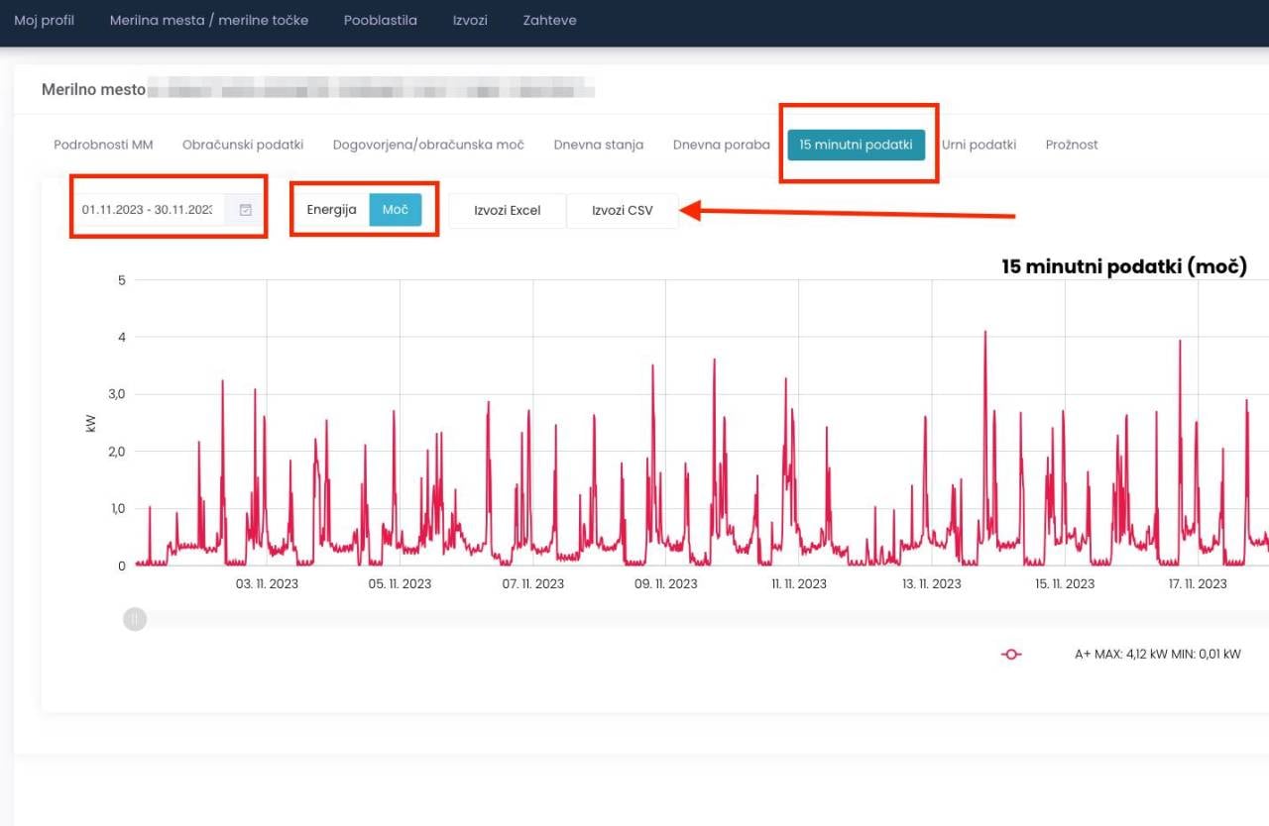Switch to Podrobnosti MM tab
Screen dimensions: 1269x826
pyautogui.click(x=103, y=145)
